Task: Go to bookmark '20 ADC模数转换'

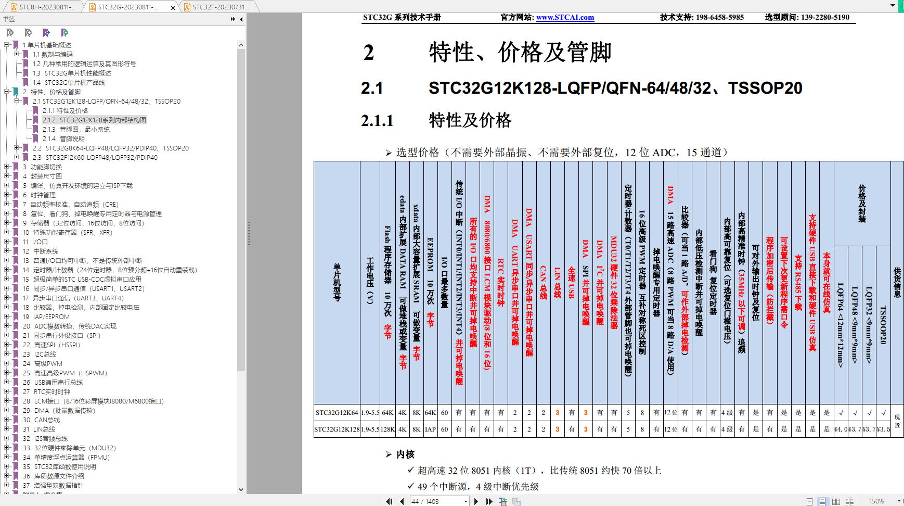Action: [70, 326]
